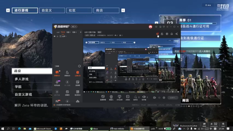Add a 多媒体 media source
233x131 pixels.
tap(128, 98)
